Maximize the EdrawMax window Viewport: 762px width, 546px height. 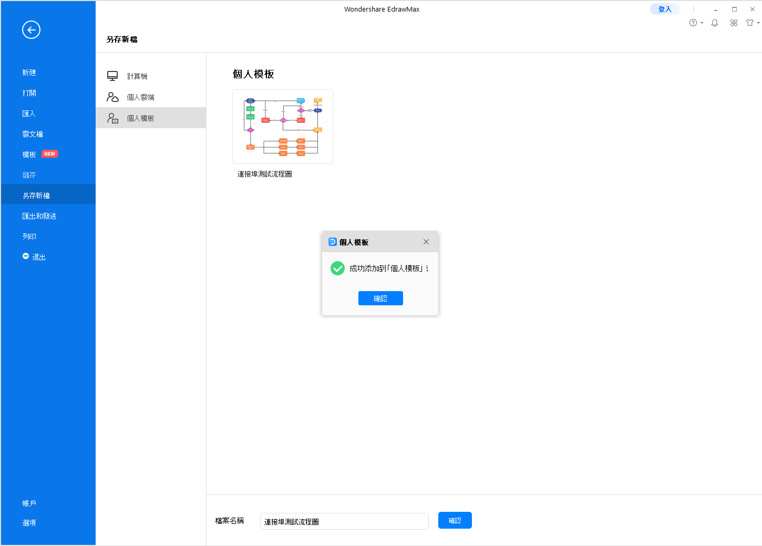[x=734, y=9]
